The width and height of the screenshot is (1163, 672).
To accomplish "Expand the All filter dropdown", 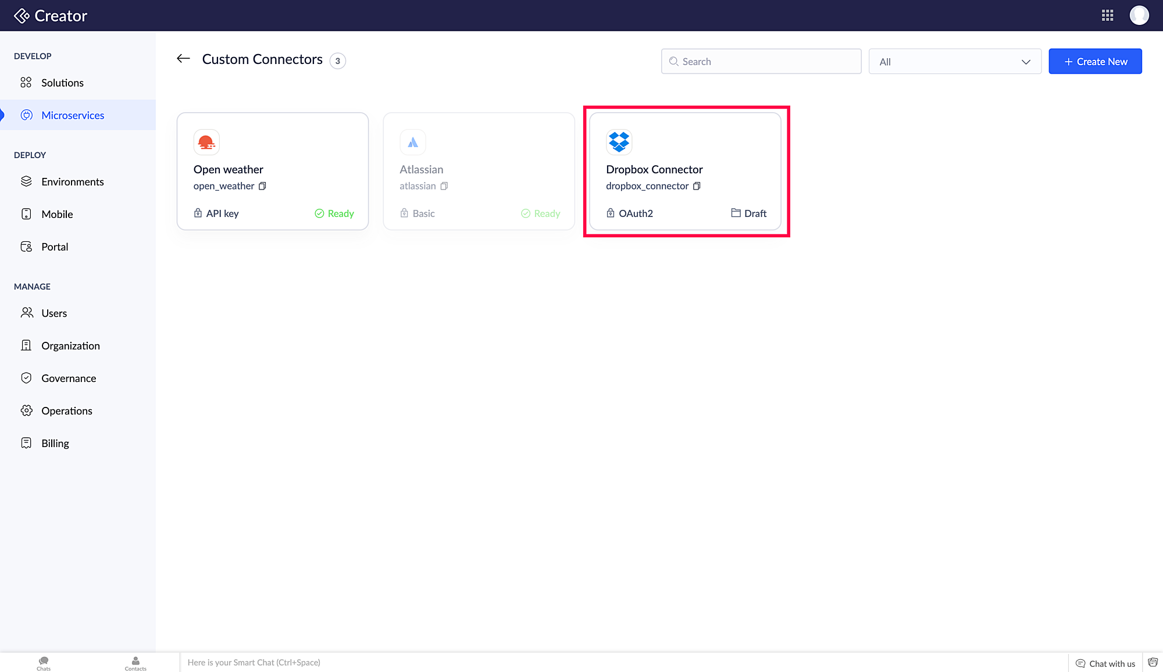I will (954, 62).
